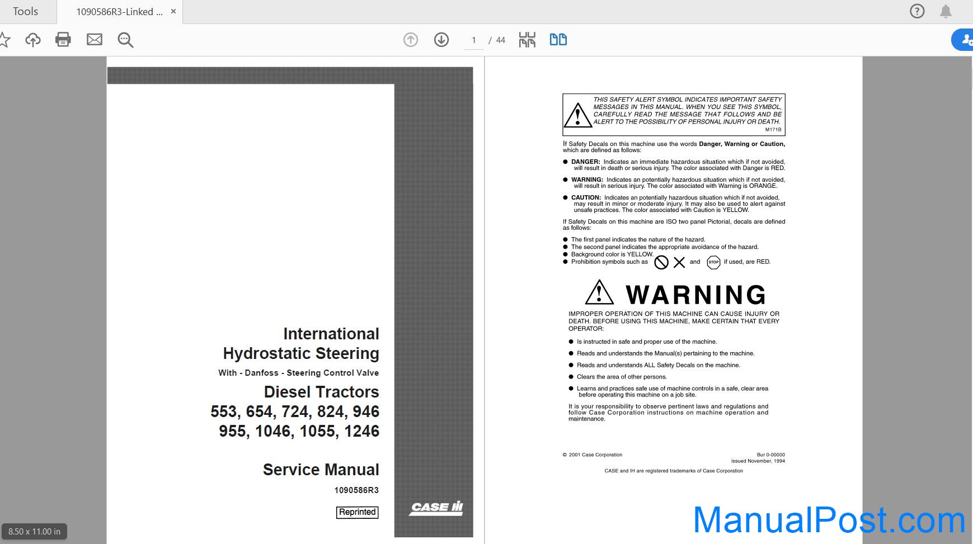This screenshot has width=973, height=544.
Task: Click the 'DANGER:' definition bullet
Action: [x=674, y=165]
